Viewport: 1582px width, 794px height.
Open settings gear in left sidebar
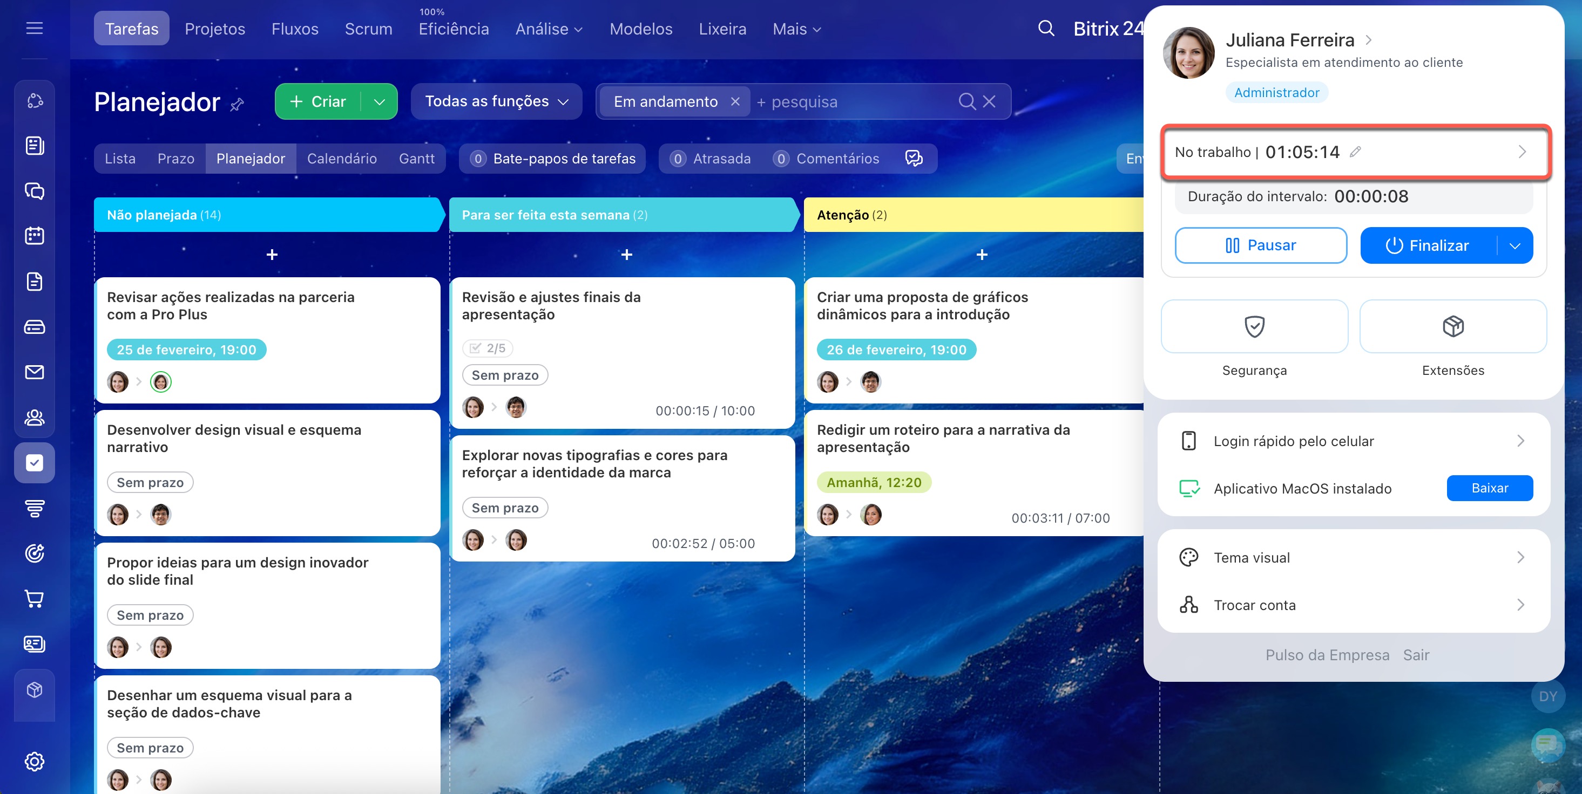35,762
